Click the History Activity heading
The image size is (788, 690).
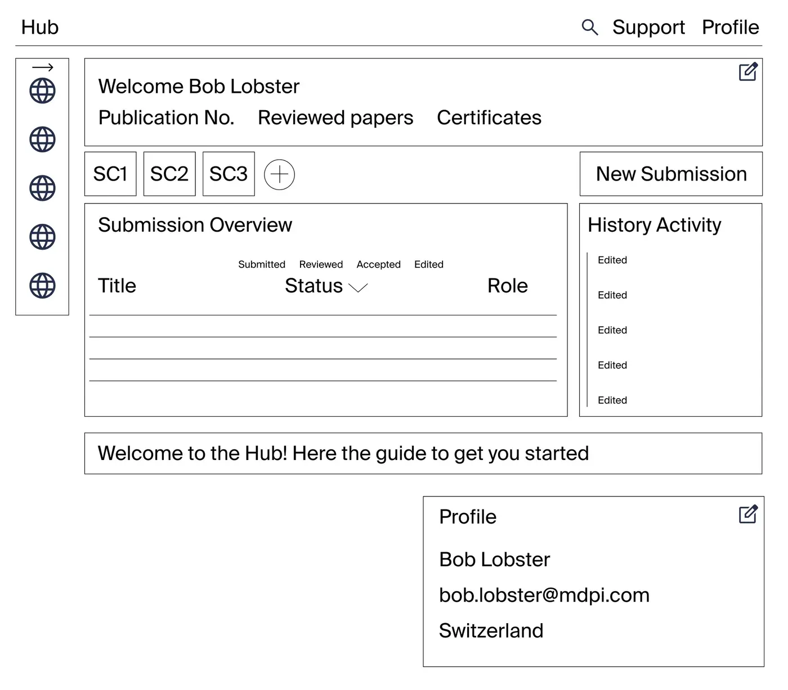coord(655,225)
